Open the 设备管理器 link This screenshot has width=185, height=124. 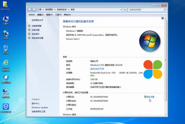click(36, 26)
